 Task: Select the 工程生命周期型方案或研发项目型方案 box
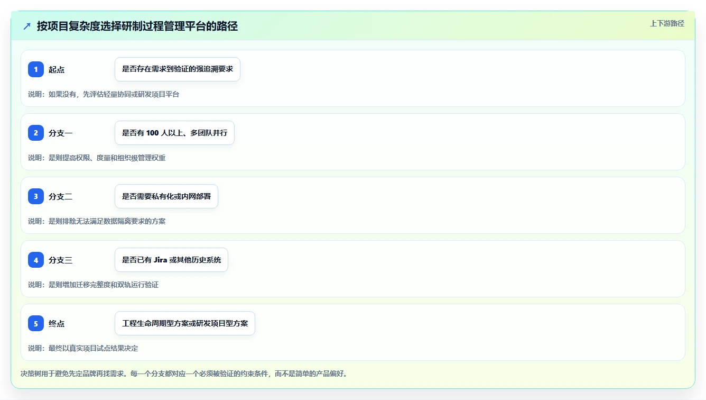185,323
